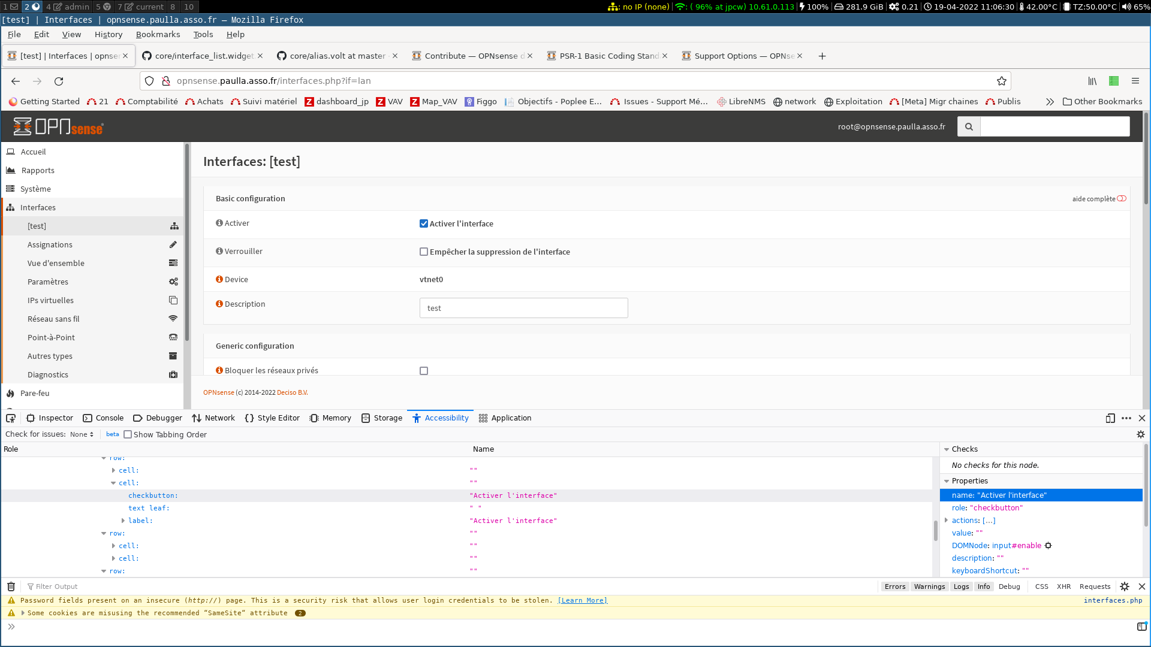Open the Deciso B.V. link in footer
Viewport: 1151px width, 647px height.
coord(291,392)
